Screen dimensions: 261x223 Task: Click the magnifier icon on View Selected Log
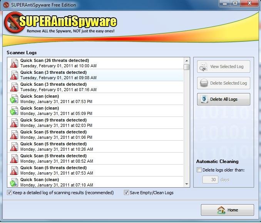click(x=203, y=67)
